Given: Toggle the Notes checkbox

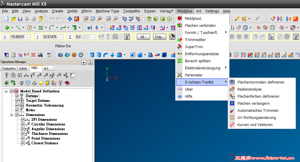Looking at the screenshot, I should (x=17, y=110).
